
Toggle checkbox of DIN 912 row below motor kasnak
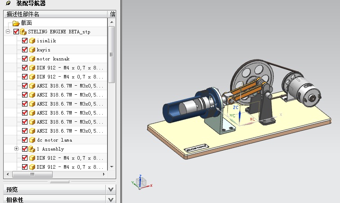(x=25, y=68)
